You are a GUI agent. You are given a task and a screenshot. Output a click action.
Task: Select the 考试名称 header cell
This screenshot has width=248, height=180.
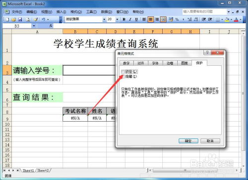click(x=75, y=111)
